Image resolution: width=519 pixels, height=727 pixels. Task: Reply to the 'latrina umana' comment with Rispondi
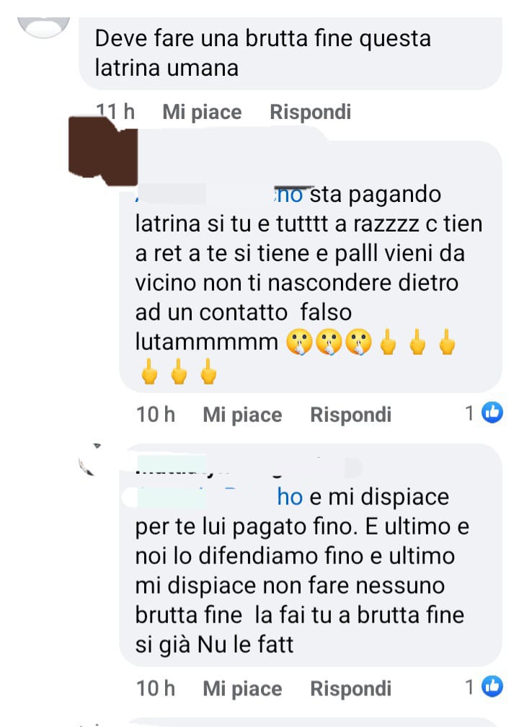(x=311, y=113)
